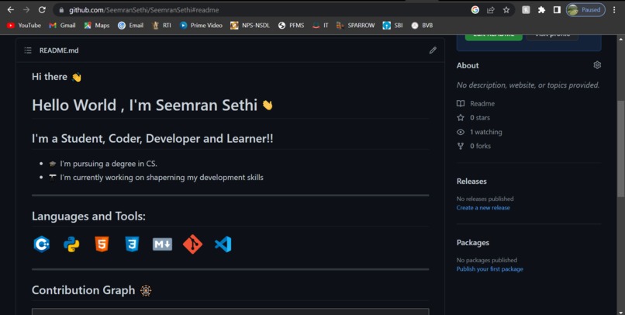
Task: Click the address bar URL field
Action: click(x=263, y=10)
